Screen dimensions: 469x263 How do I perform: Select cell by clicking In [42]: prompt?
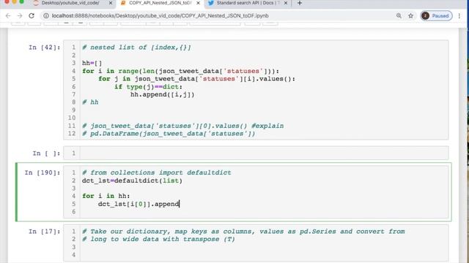coord(44,47)
